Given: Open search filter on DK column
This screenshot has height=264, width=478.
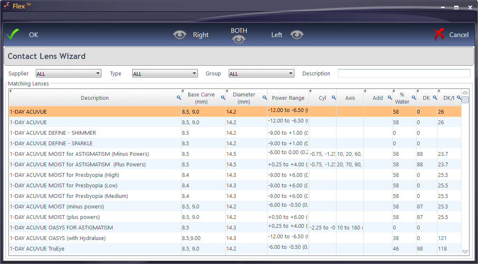Looking at the screenshot, I should tap(435, 97).
